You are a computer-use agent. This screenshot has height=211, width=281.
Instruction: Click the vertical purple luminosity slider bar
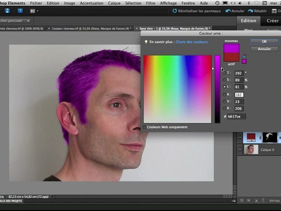(x=217, y=89)
